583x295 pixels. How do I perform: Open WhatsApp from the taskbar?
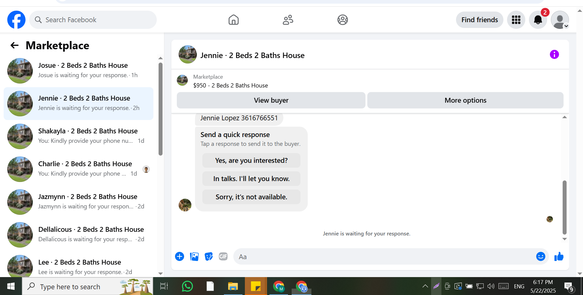pyautogui.click(x=187, y=286)
